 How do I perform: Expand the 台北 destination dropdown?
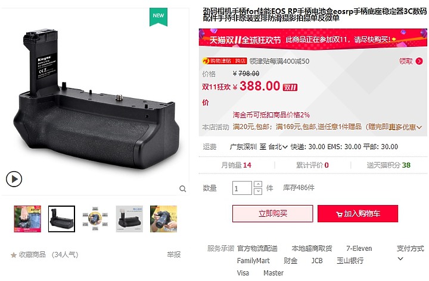click(x=278, y=147)
